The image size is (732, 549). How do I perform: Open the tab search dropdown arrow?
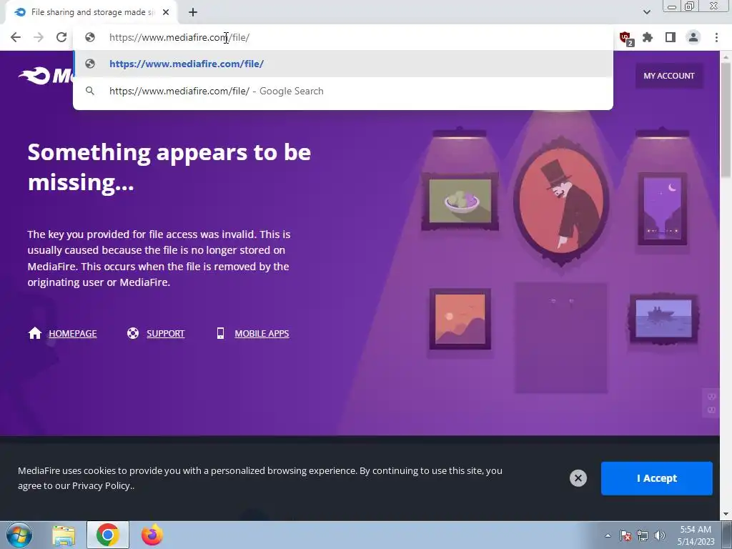[x=646, y=12]
